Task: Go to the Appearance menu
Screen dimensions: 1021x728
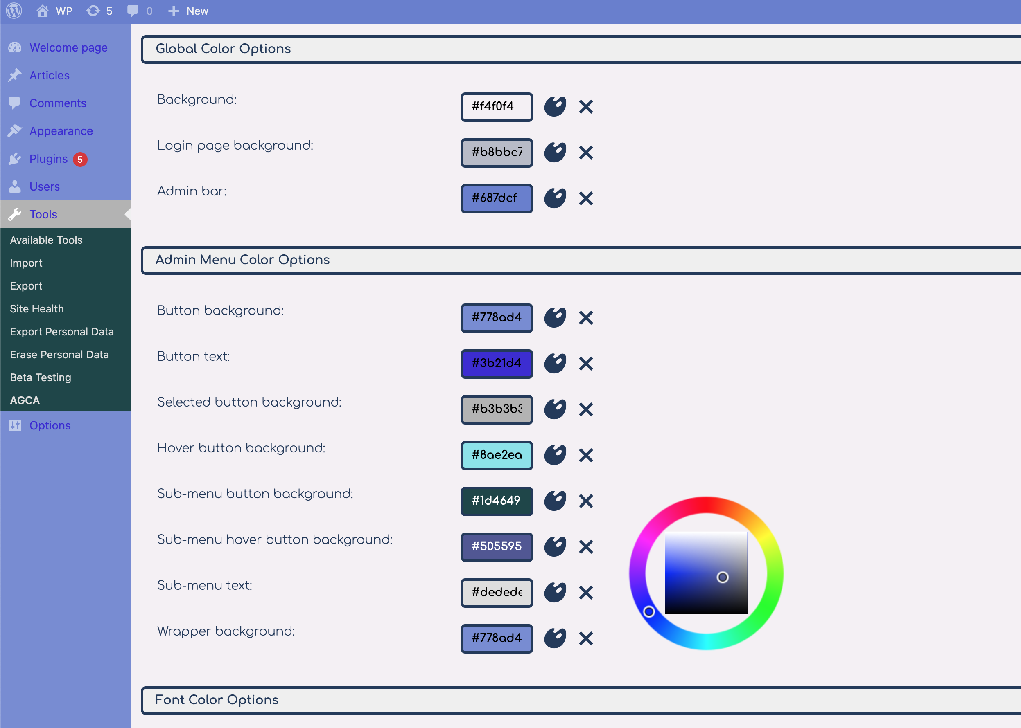Action: click(61, 131)
